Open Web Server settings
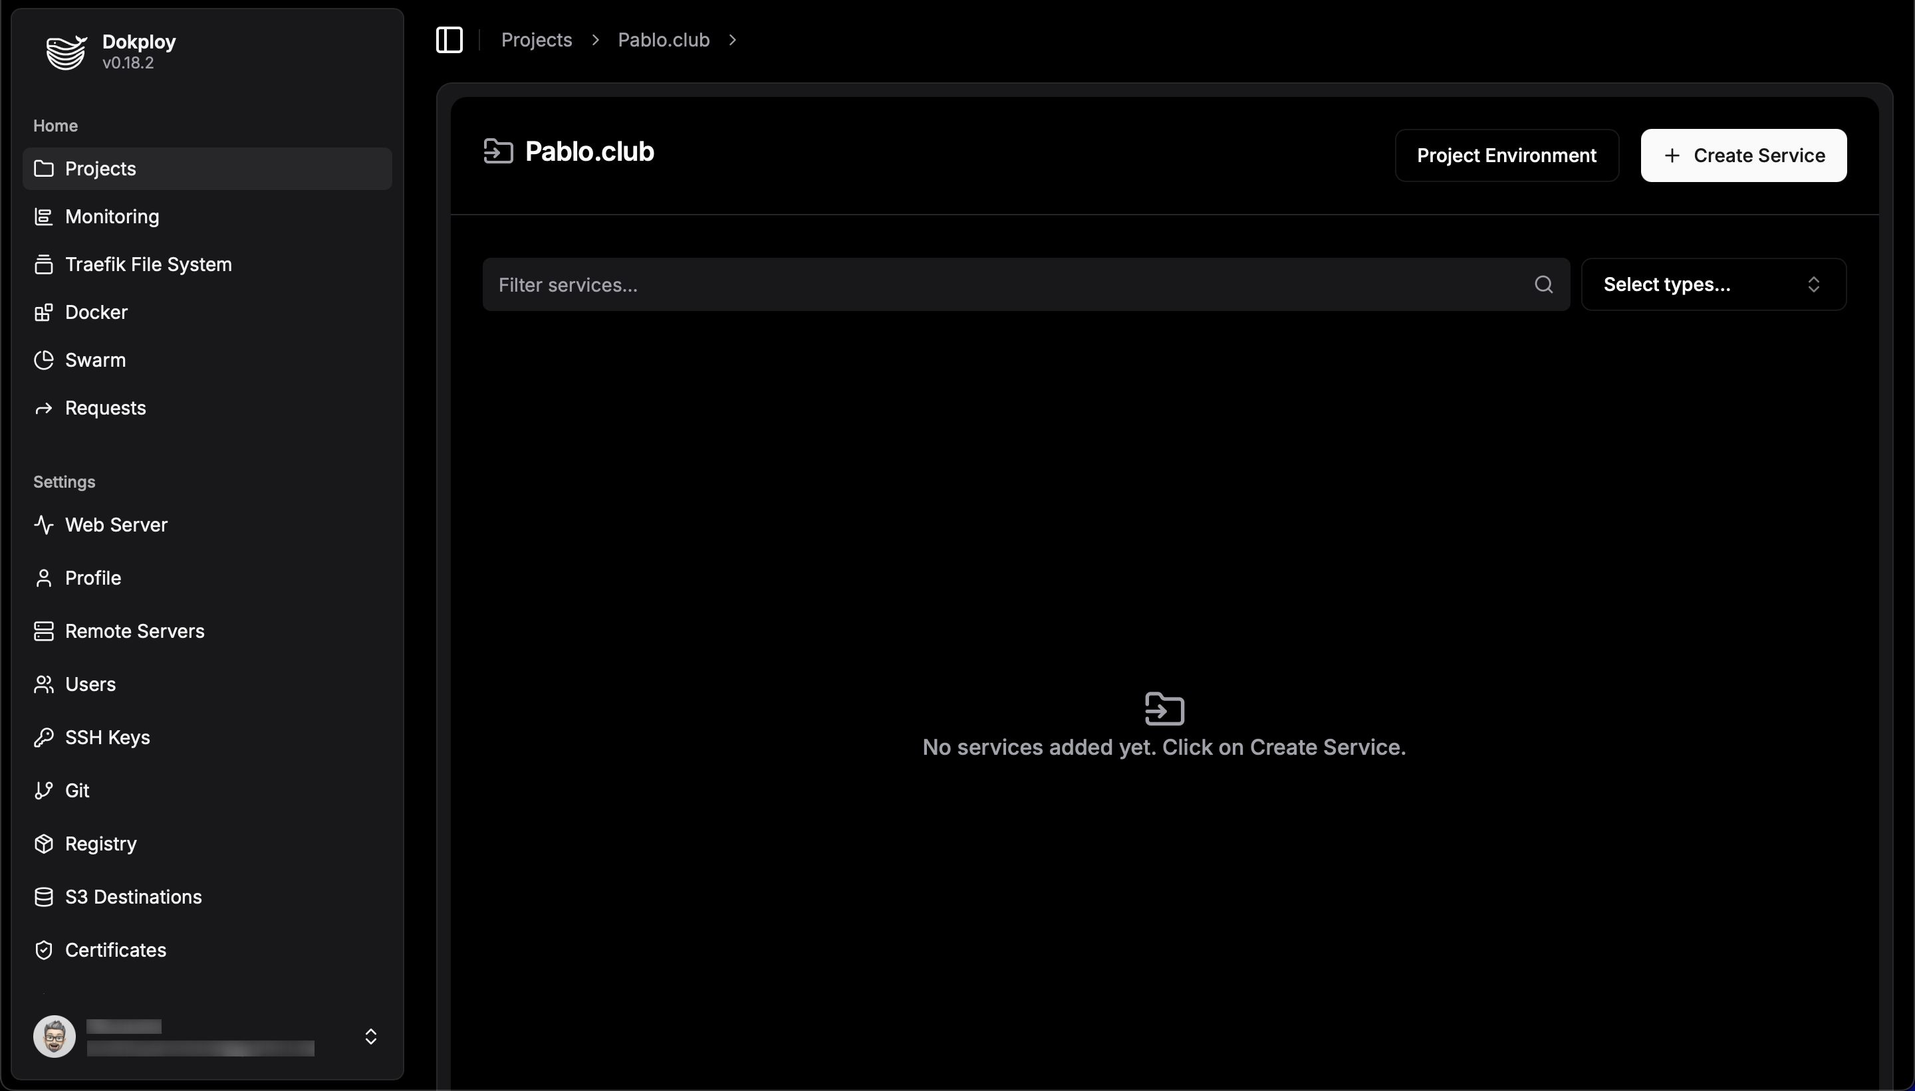Screen dimensions: 1915x1091 point(207,524)
